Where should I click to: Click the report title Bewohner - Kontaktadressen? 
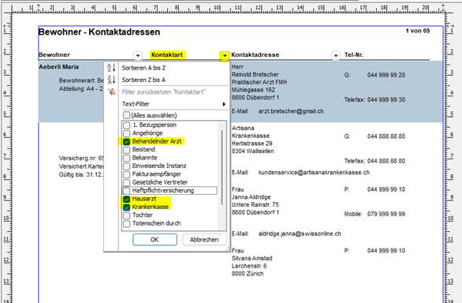coord(99,32)
